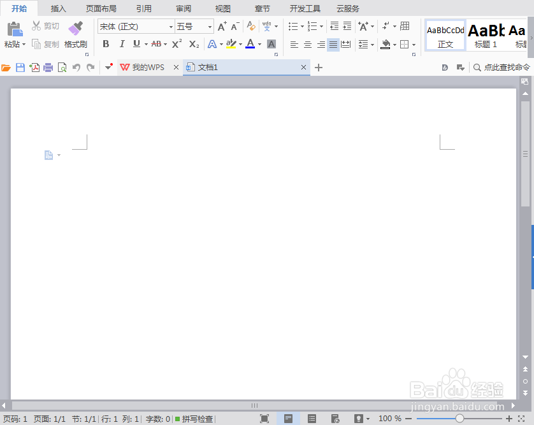Decrease font size with A- icon
534x425 pixels.
pyautogui.click(x=235, y=26)
